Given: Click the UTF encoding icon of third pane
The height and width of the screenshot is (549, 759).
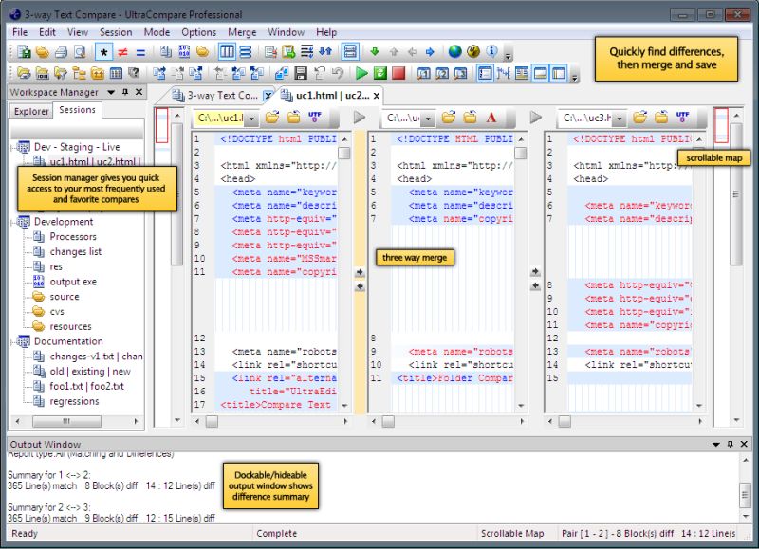Looking at the screenshot, I should 682,118.
